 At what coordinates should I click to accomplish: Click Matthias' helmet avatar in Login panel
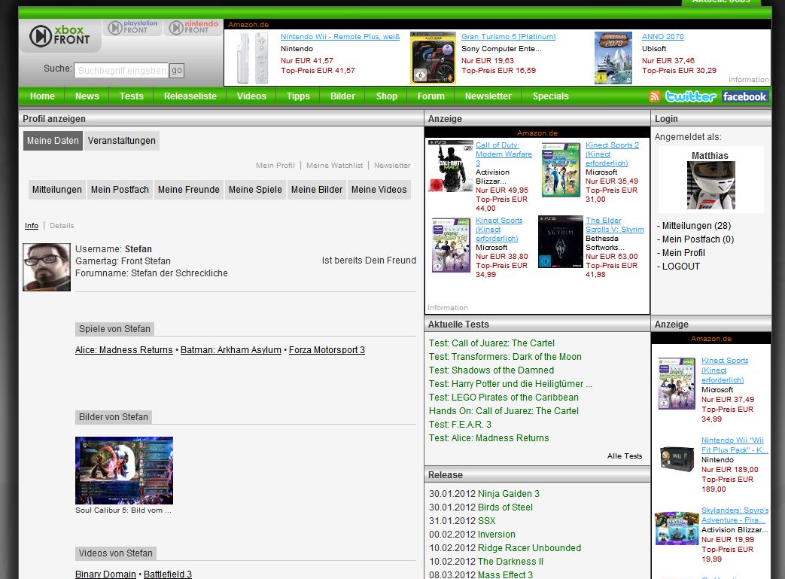[710, 185]
